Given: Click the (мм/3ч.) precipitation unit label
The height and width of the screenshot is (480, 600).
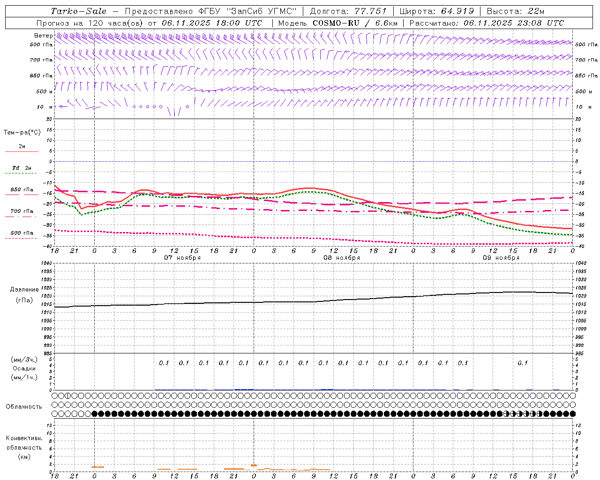Looking at the screenshot, I should point(24,360).
